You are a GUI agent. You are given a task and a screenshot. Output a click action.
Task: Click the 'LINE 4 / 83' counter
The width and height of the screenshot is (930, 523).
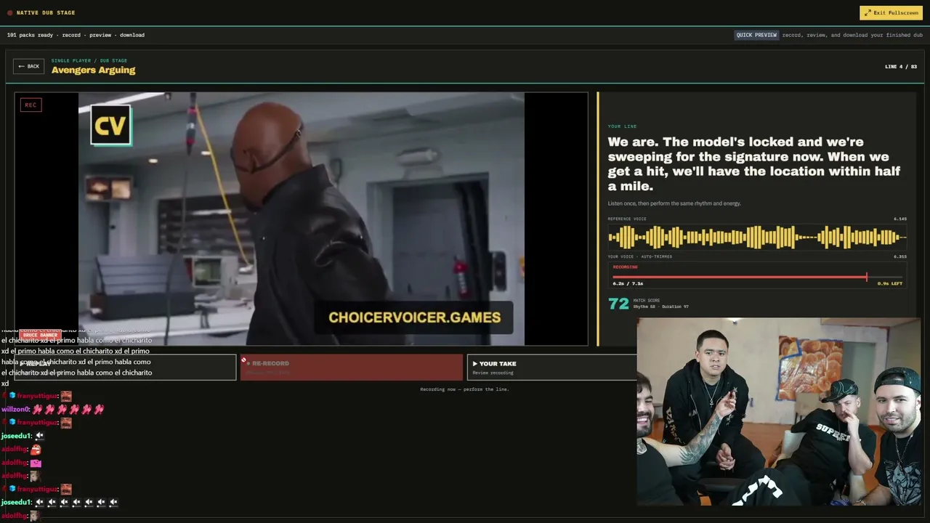click(x=901, y=67)
